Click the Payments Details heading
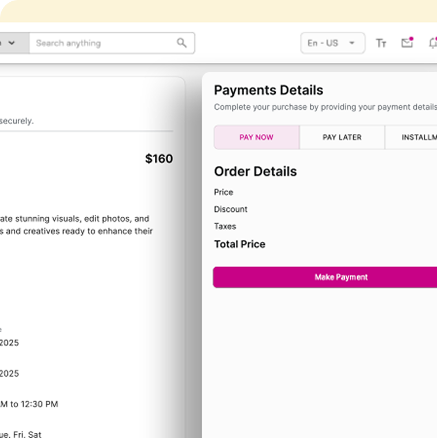 click(x=268, y=90)
